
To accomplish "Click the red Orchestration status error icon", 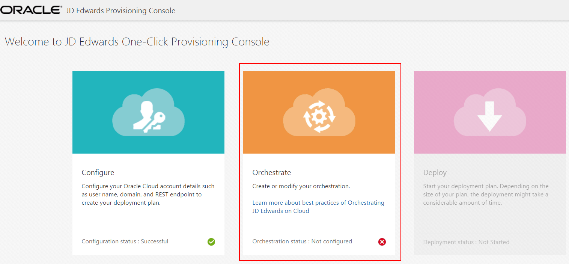I will tap(382, 242).
